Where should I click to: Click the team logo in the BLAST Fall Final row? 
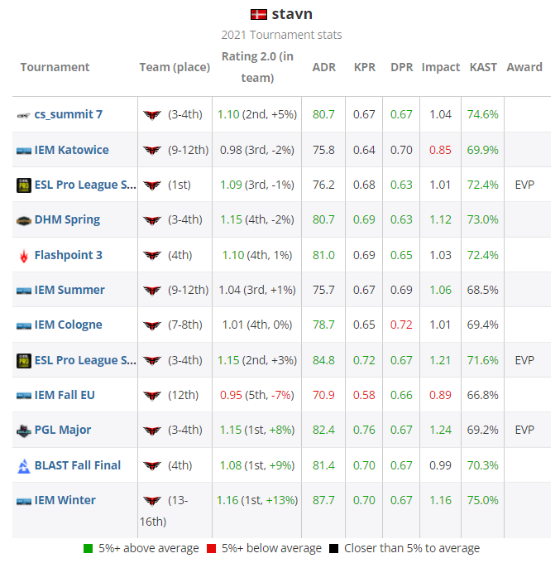(x=152, y=465)
